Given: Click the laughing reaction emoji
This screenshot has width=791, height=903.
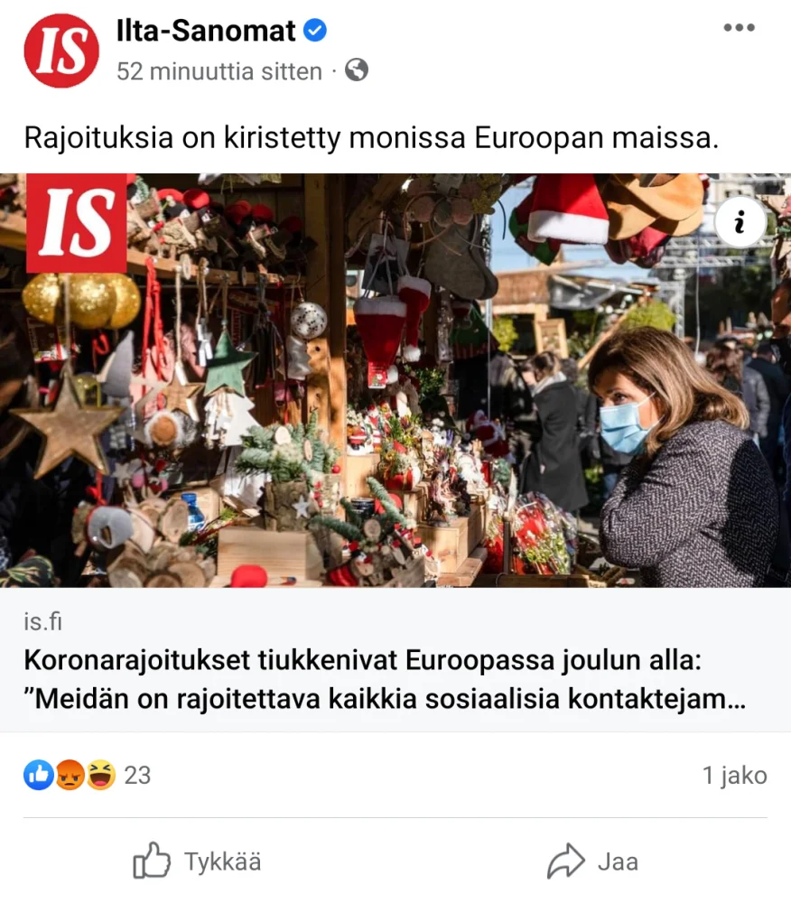Looking at the screenshot, I should [101, 775].
